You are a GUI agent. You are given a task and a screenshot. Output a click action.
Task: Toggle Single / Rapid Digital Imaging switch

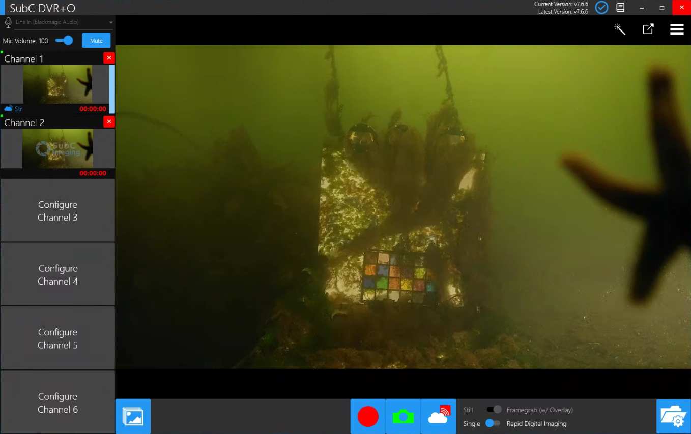pos(493,423)
